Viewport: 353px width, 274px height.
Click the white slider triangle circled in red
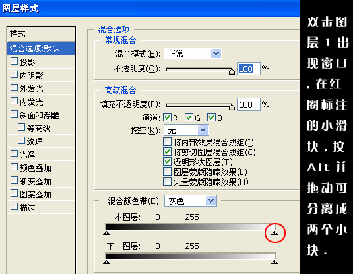pyautogui.click(x=274, y=233)
